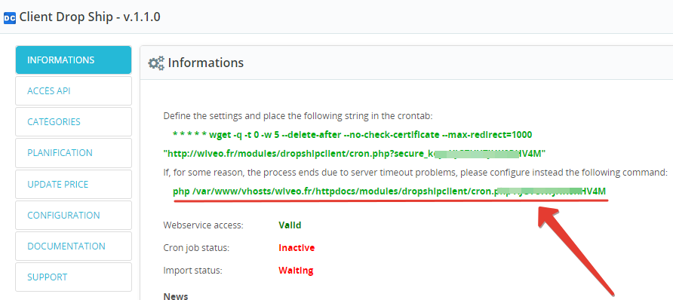Open the INFORMATIONS tab
This screenshot has height=300, width=673.
[73, 60]
